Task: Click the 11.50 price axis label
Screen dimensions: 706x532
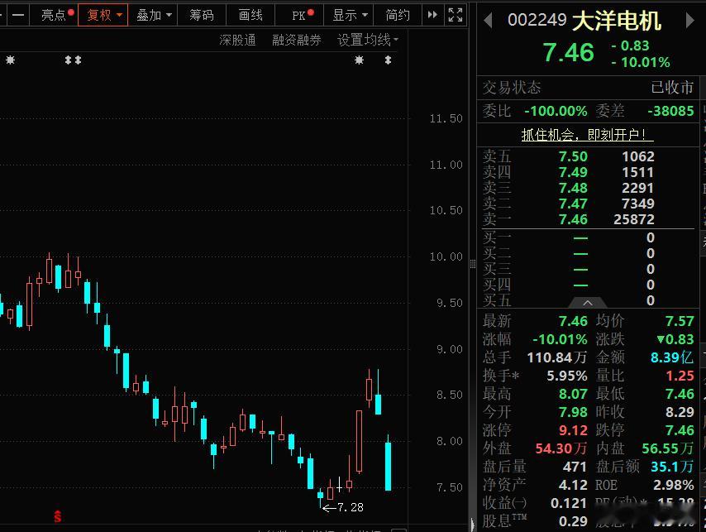Action: [446, 118]
